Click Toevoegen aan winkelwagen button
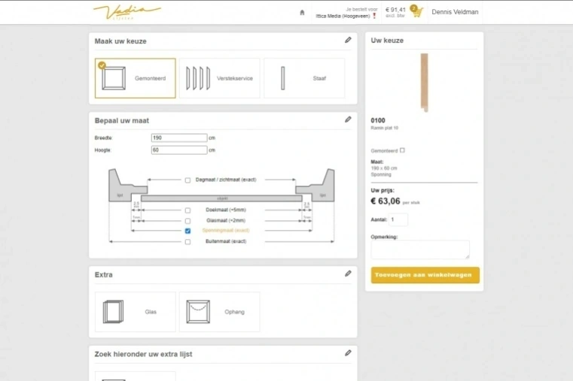The width and height of the screenshot is (573, 381). pos(425,275)
